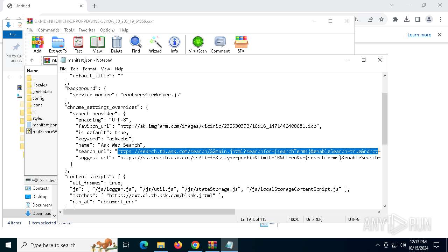Open Documents in Explorer sidebar
Screen dimensions: 448x252
(x=38, y=205)
